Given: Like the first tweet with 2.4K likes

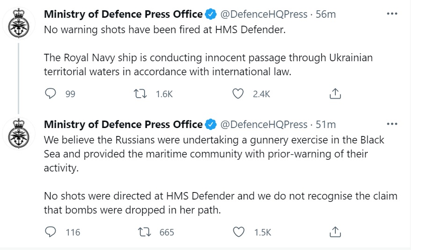Looking at the screenshot, I should point(238,94).
